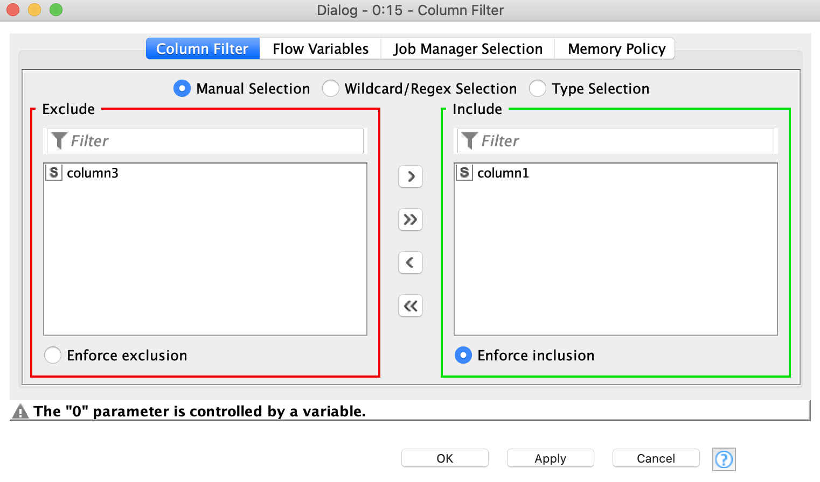Select the Wildcard/Regex Selection radio button
The image size is (820, 482).
click(331, 88)
